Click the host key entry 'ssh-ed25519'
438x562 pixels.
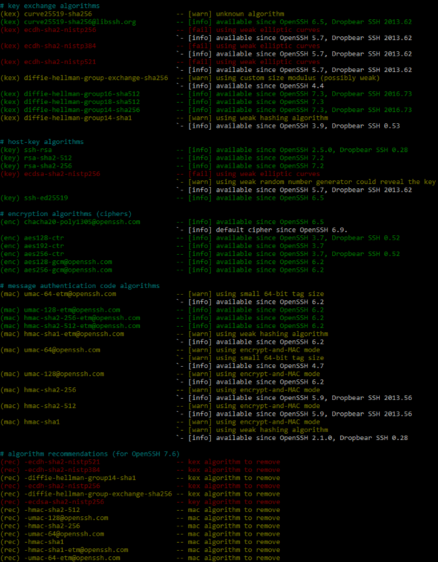click(46, 198)
